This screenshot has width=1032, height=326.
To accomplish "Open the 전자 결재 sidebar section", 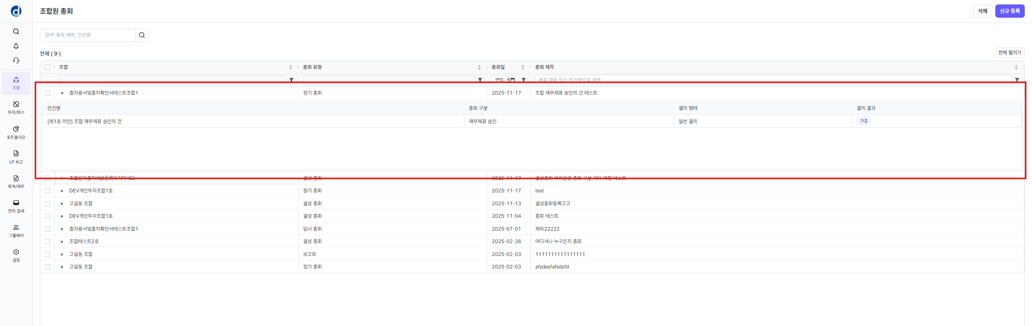I will [16, 206].
